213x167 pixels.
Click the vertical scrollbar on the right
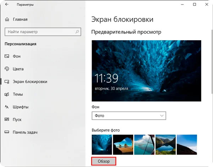coord(212,61)
